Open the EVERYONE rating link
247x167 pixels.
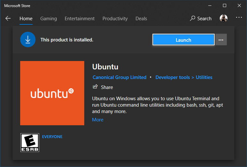[x=52, y=137]
